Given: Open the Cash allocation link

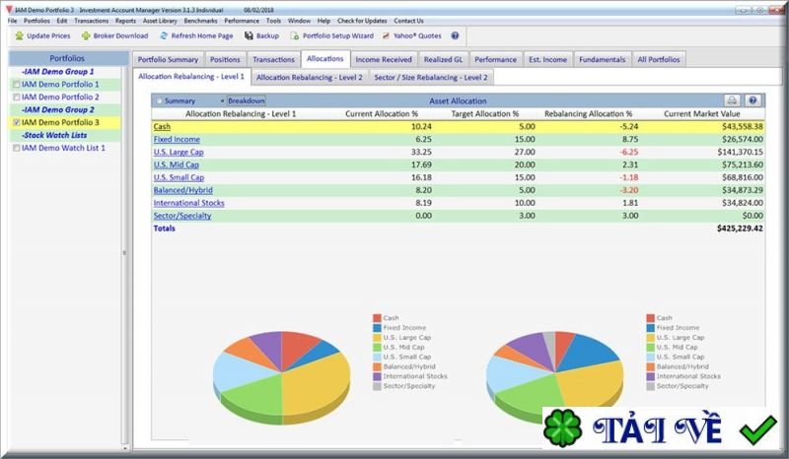Looking at the screenshot, I should [162, 127].
